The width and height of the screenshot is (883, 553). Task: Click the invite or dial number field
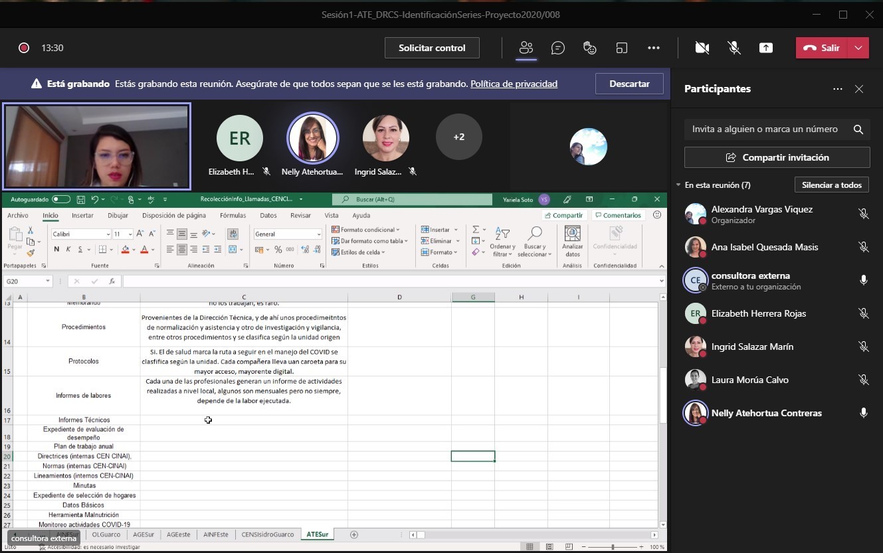pyautogui.click(x=764, y=129)
